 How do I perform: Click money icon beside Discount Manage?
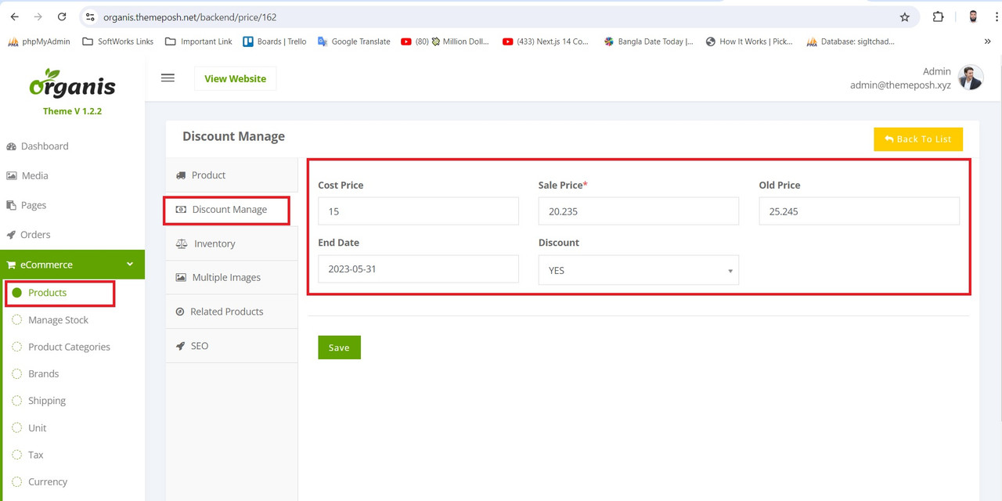point(181,210)
